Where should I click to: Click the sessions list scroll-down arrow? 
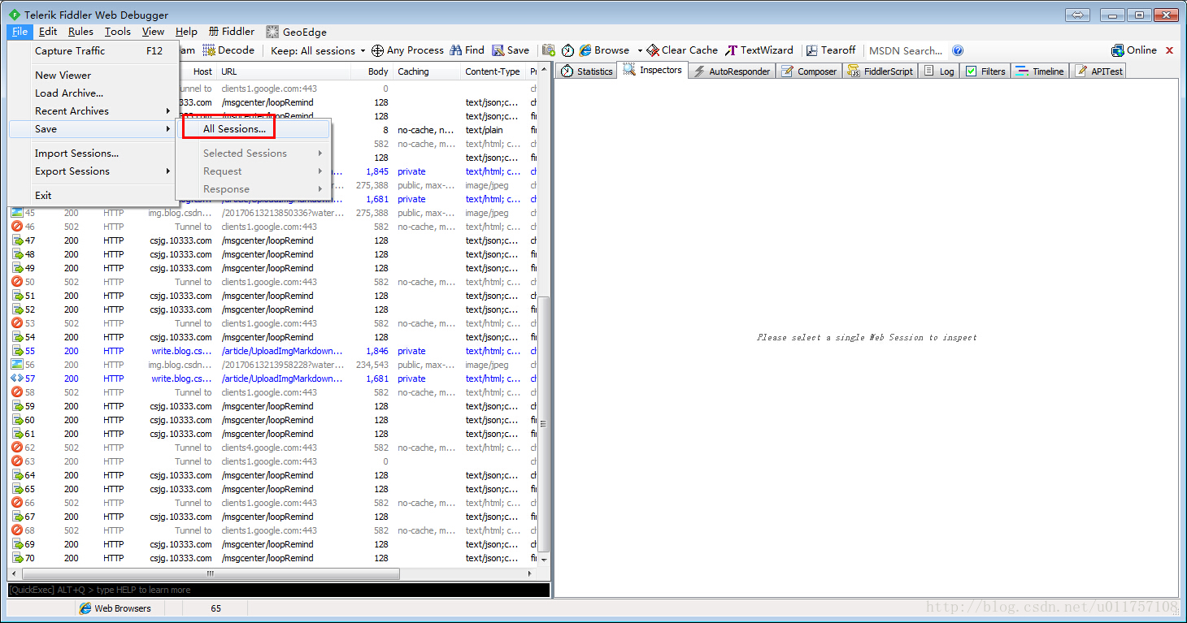[x=544, y=560]
